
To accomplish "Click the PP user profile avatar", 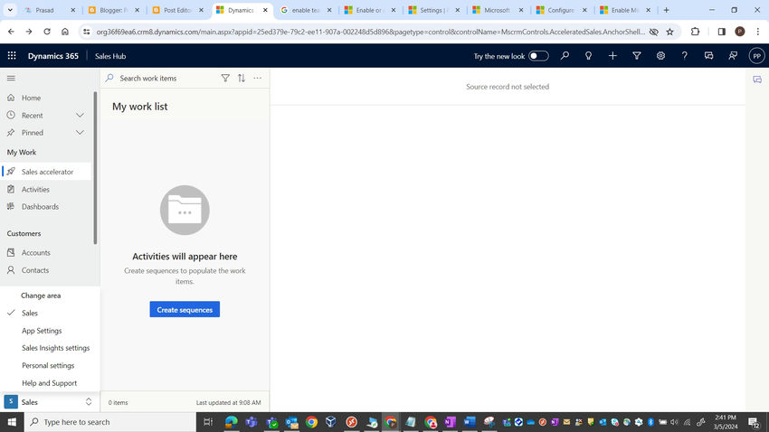I will click(x=756, y=56).
